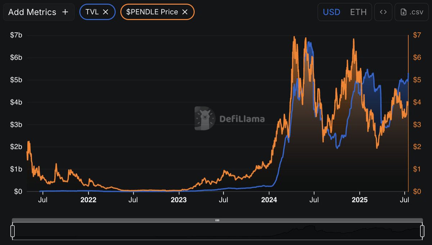
Task: Click the 2025 x-axis label
Action: tap(360, 200)
